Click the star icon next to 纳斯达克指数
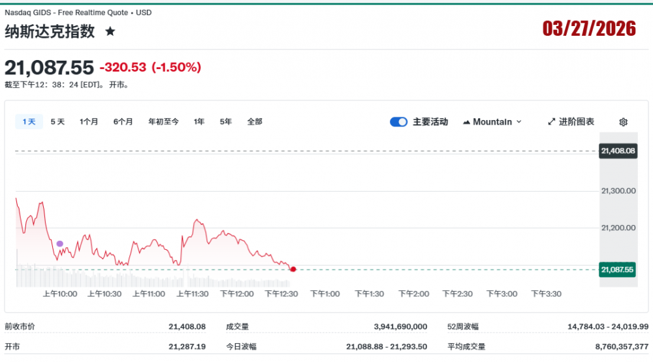The width and height of the screenshot is (653, 362). tap(110, 31)
